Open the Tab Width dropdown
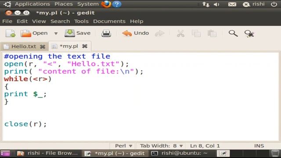 click(x=161, y=146)
